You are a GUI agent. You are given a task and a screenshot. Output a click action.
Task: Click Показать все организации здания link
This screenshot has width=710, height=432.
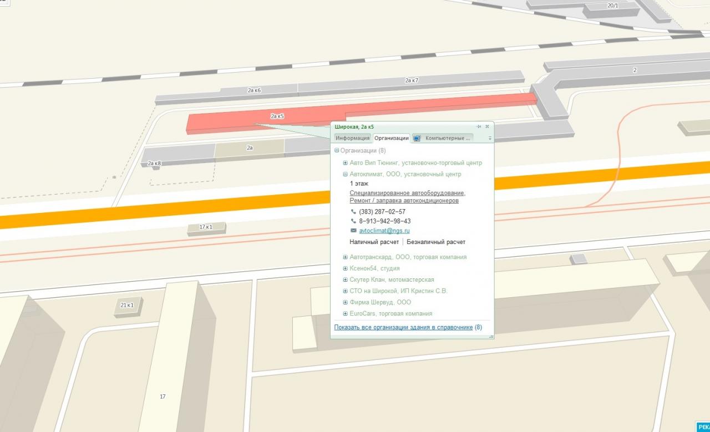tap(403, 327)
